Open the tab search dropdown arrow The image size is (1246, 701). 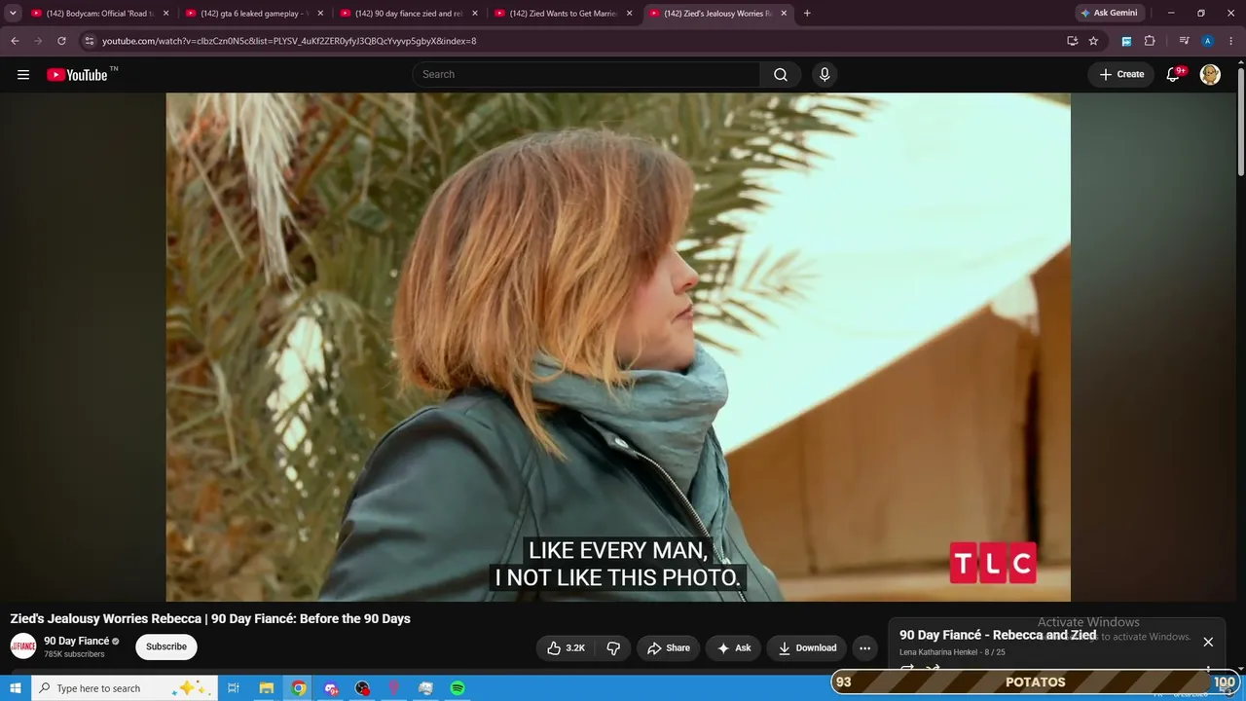click(x=13, y=14)
